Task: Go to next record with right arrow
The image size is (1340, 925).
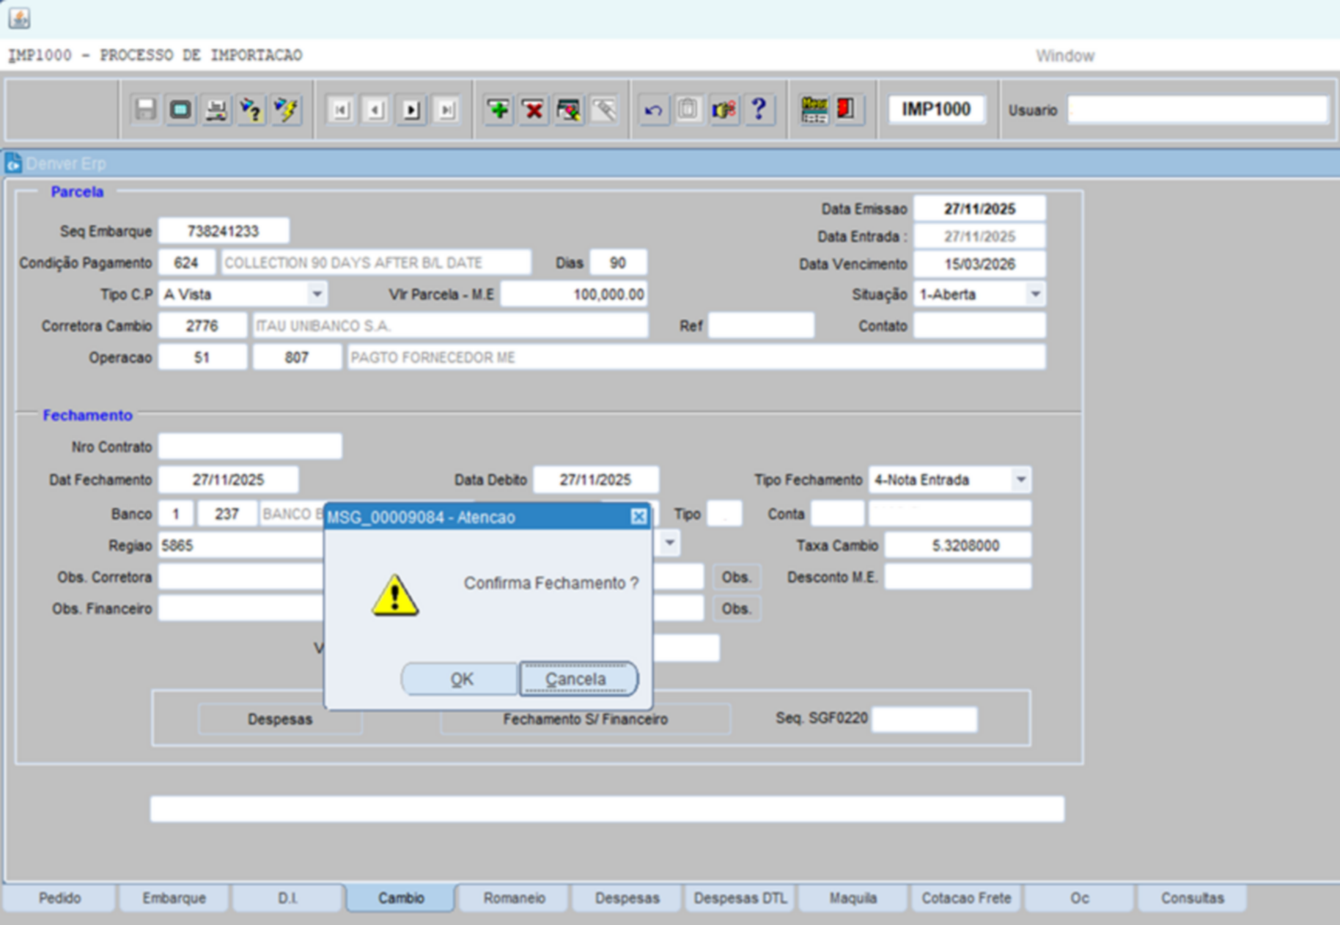Action: tap(411, 110)
